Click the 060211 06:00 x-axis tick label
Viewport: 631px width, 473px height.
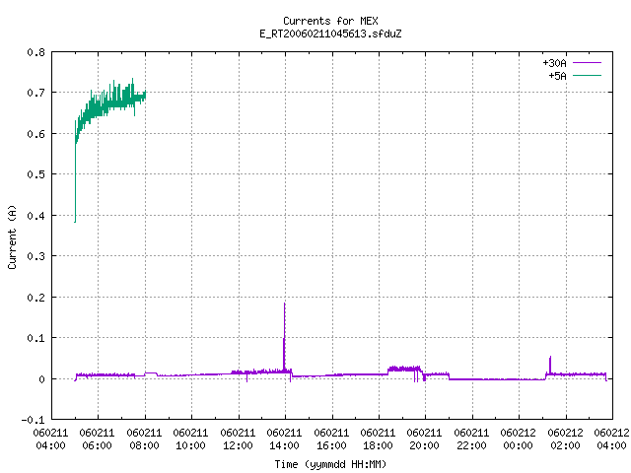97,439
